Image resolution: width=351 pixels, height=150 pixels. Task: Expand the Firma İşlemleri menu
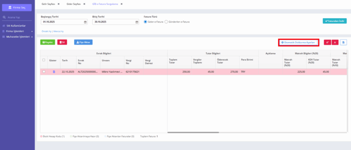click(x=17, y=31)
